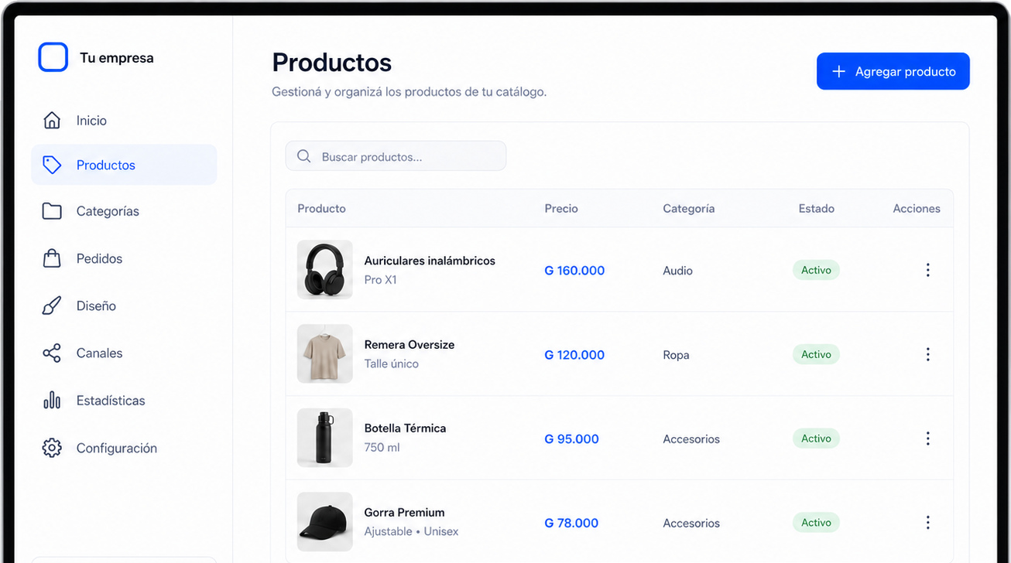Click the Categorías folder icon
Viewport: 1011px width, 563px height.
point(52,211)
